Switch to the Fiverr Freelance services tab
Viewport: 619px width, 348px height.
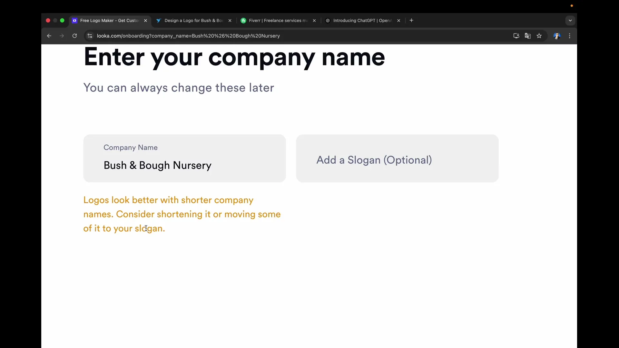click(277, 21)
